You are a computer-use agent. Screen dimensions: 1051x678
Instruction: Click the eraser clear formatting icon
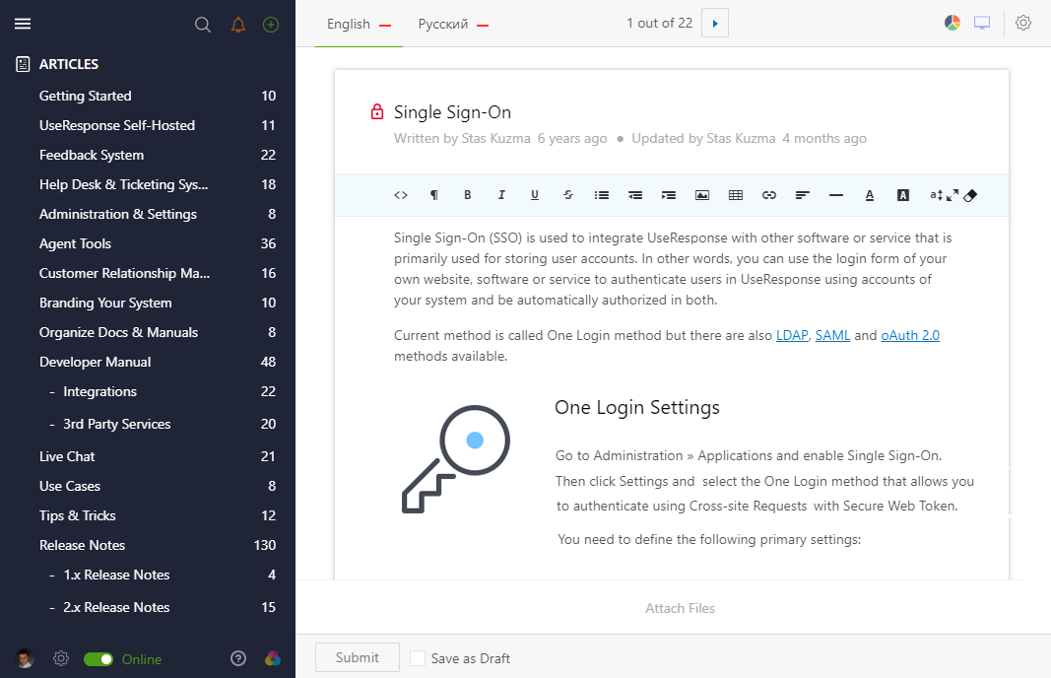point(969,195)
